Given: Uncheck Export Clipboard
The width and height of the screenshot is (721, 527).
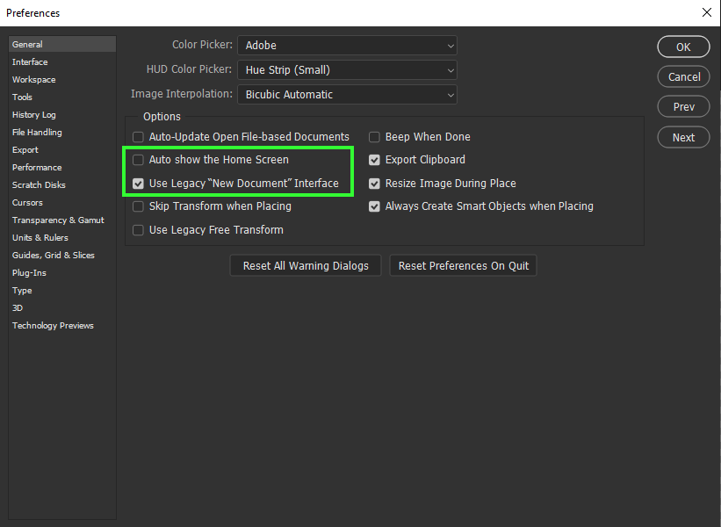Looking at the screenshot, I should pos(374,160).
